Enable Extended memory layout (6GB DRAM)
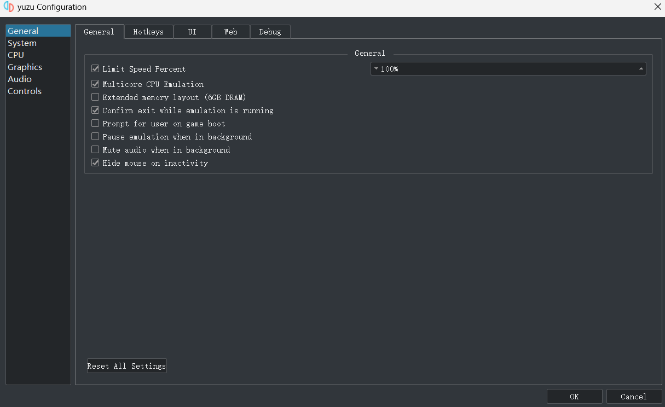665x407 pixels. click(95, 97)
